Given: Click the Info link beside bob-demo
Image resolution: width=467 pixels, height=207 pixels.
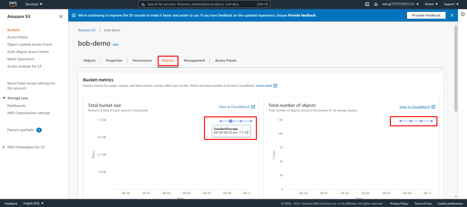Looking at the screenshot, I should click(116, 45).
